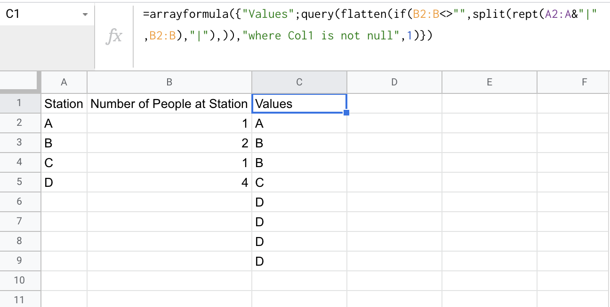The image size is (610, 307).
Task: Select the column B header
Action: coord(169,82)
